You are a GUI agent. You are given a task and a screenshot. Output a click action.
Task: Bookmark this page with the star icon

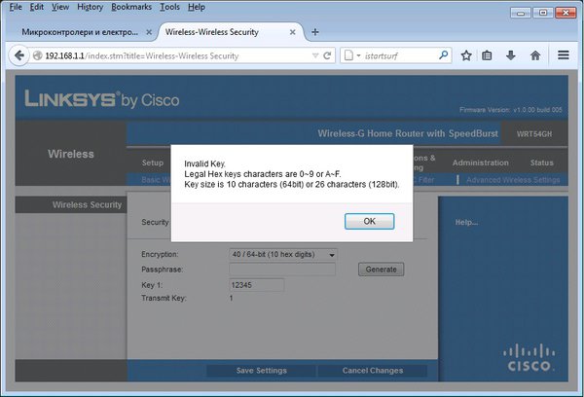[466, 55]
